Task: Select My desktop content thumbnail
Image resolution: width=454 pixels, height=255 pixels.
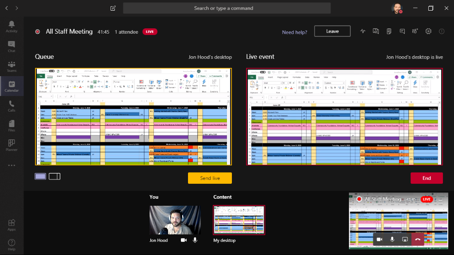Action: coord(239,220)
